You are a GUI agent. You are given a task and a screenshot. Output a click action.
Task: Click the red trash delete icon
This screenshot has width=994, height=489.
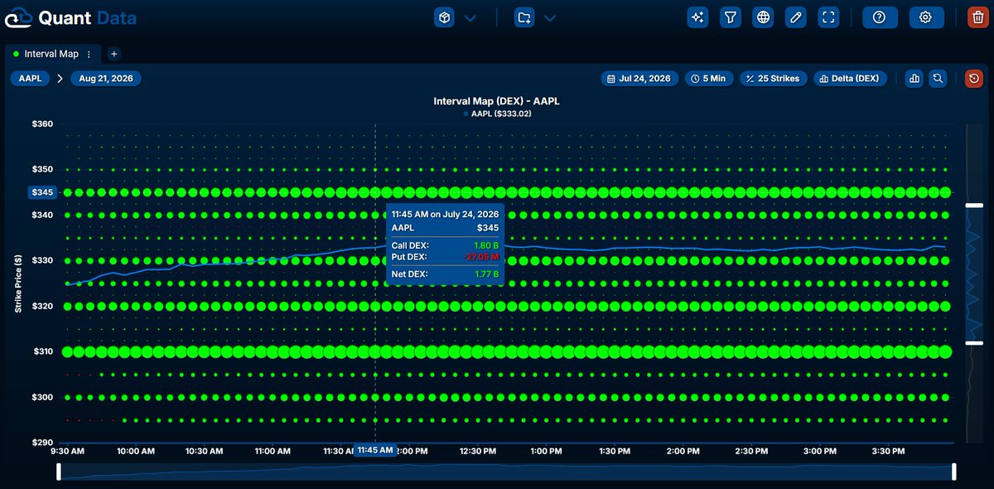pos(977,17)
